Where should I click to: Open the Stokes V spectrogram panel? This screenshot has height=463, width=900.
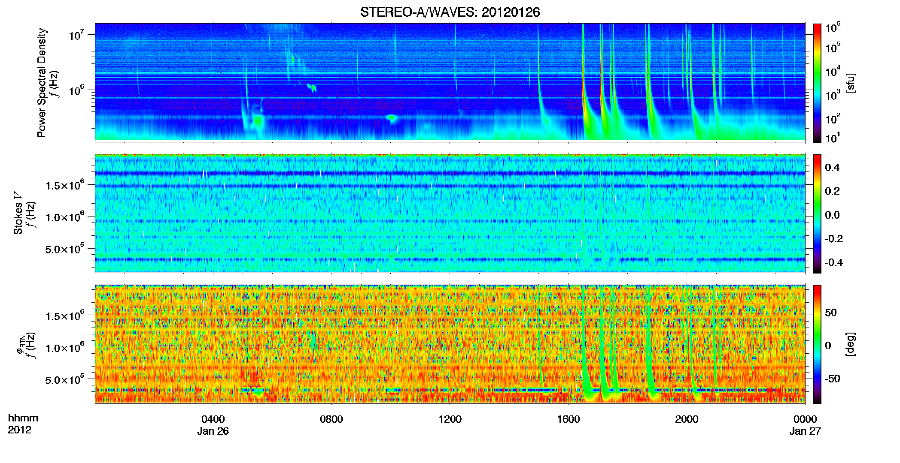click(x=450, y=213)
